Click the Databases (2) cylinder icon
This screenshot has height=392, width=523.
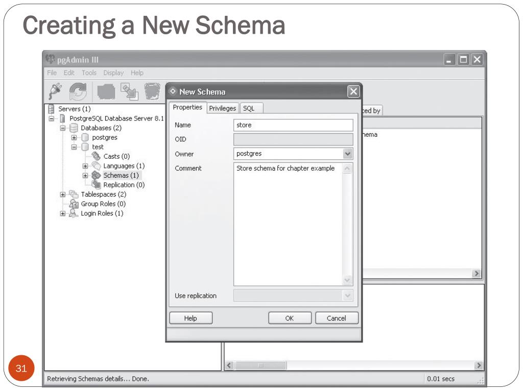[74, 128]
